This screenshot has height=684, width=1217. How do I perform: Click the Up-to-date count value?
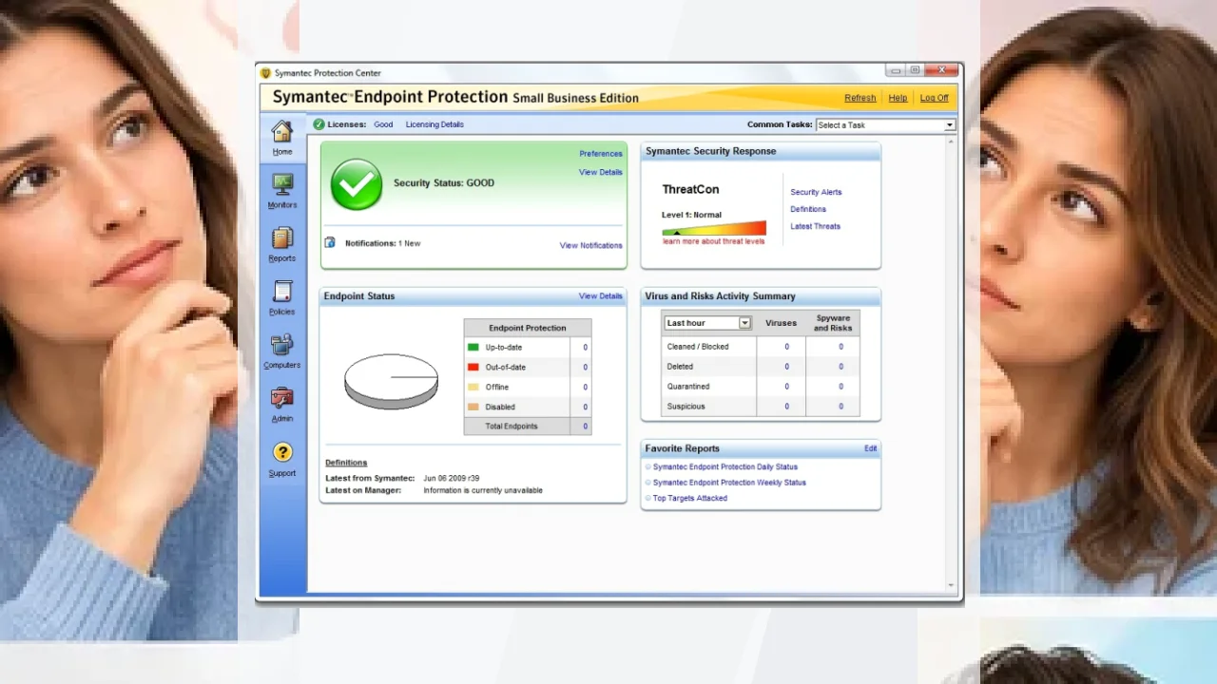[585, 348]
